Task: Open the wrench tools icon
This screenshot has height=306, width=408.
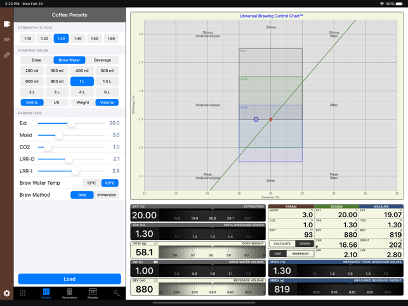Action: [x=116, y=293]
